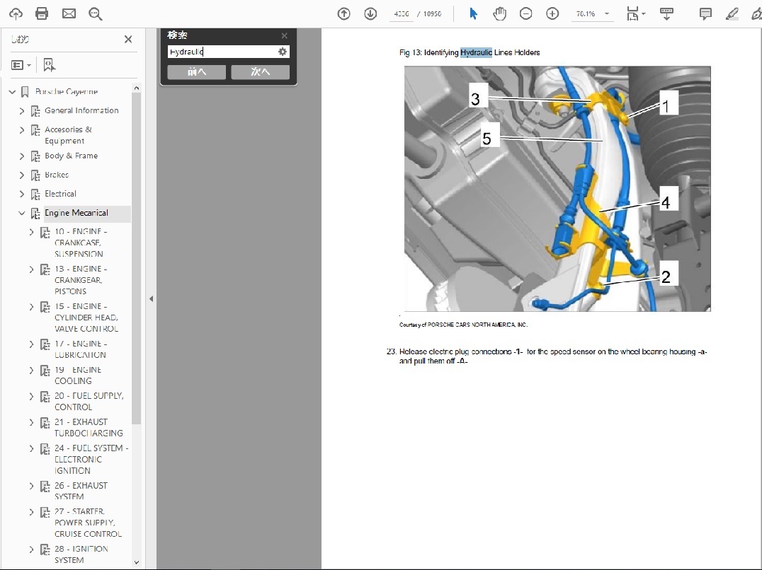This screenshot has height=570, width=762.
Task: Collapse the Porsche Cayenne bookmark
Action: point(12,92)
